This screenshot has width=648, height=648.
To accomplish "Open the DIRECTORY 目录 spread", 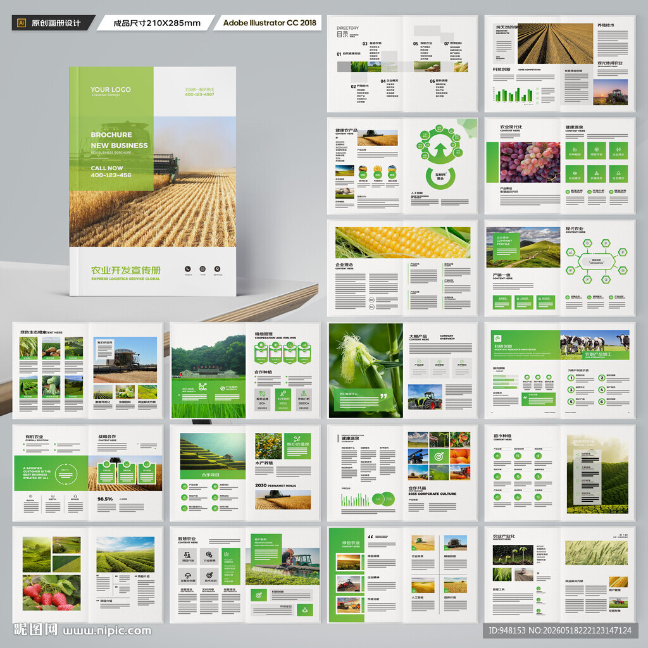I will [x=402, y=64].
